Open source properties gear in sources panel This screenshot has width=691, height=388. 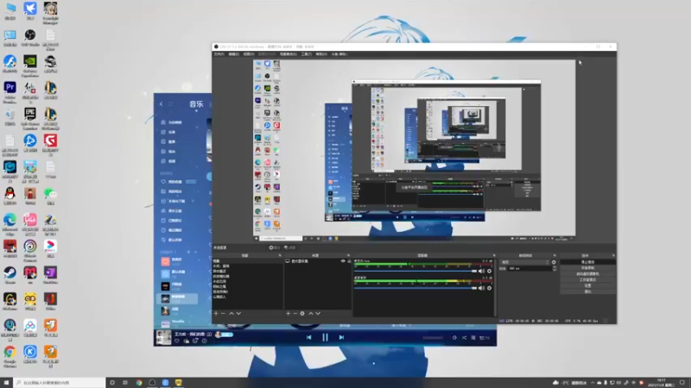302,313
